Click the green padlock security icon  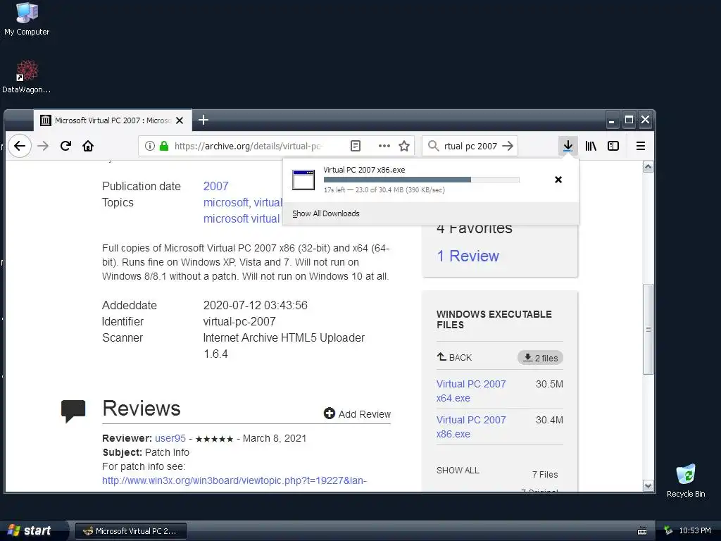click(163, 146)
